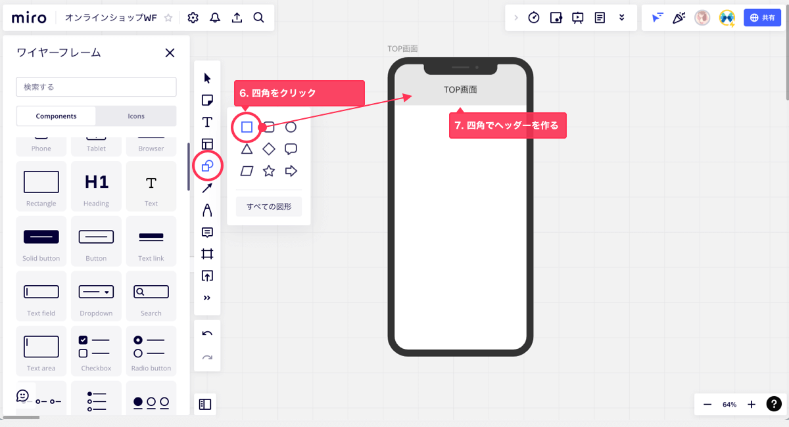Open board settings gear icon
789x427 pixels.
click(x=193, y=18)
